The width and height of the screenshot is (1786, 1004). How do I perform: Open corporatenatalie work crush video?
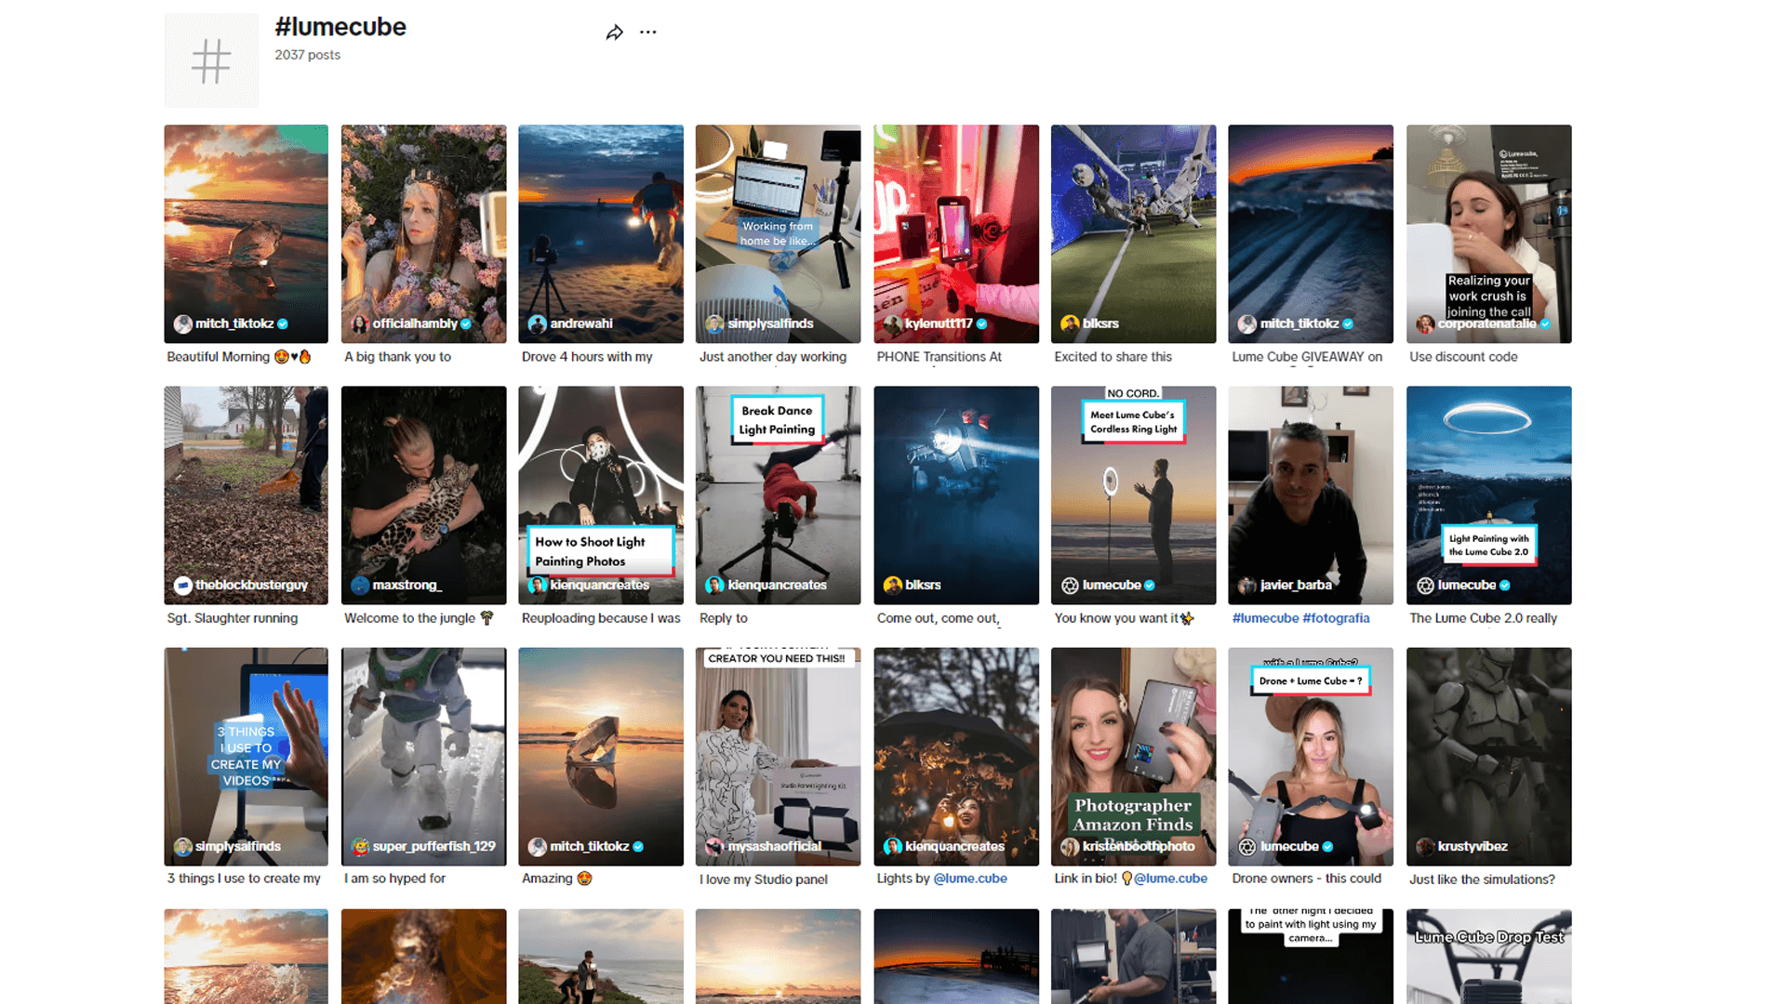coord(1488,234)
